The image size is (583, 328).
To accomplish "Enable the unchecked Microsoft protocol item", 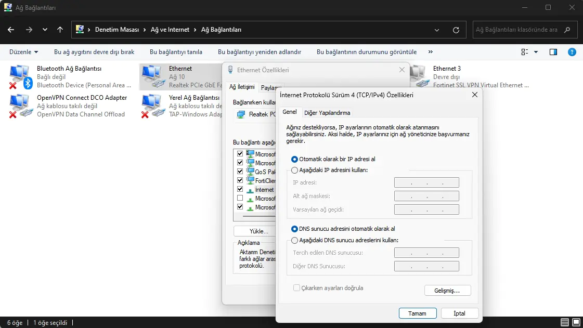I will point(240,198).
